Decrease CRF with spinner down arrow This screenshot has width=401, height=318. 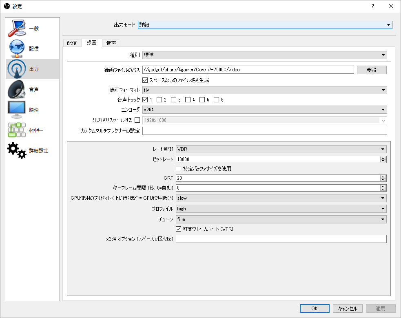[383, 180]
